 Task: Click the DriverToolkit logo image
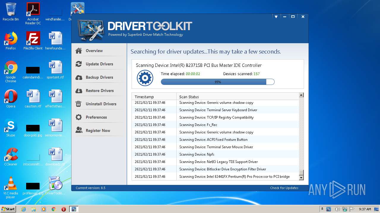(x=91, y=30)
